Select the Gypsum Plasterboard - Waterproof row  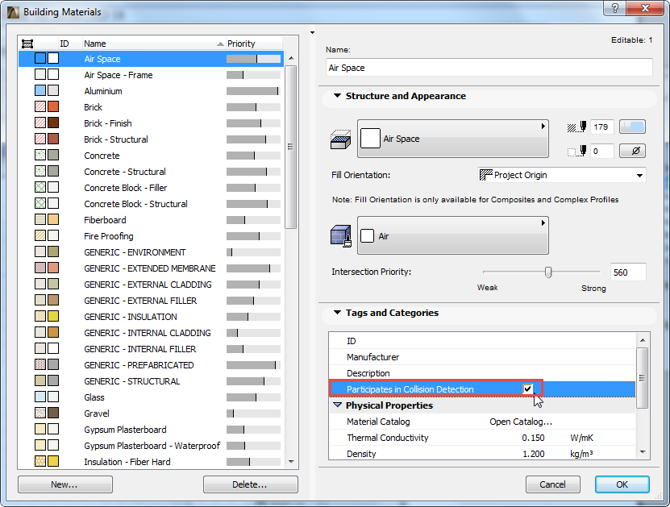coord(151,446)
